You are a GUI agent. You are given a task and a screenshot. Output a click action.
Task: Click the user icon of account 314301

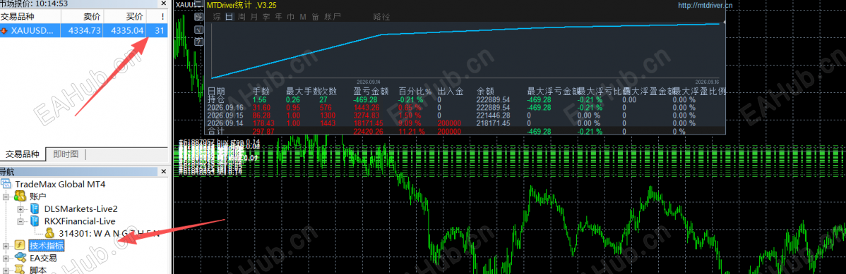(x=49, y=233)
